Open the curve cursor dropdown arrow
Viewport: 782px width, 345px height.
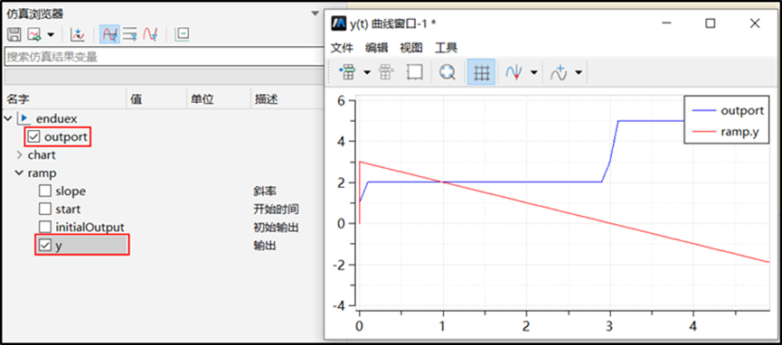pyautogui.click(x=534, y=72)
